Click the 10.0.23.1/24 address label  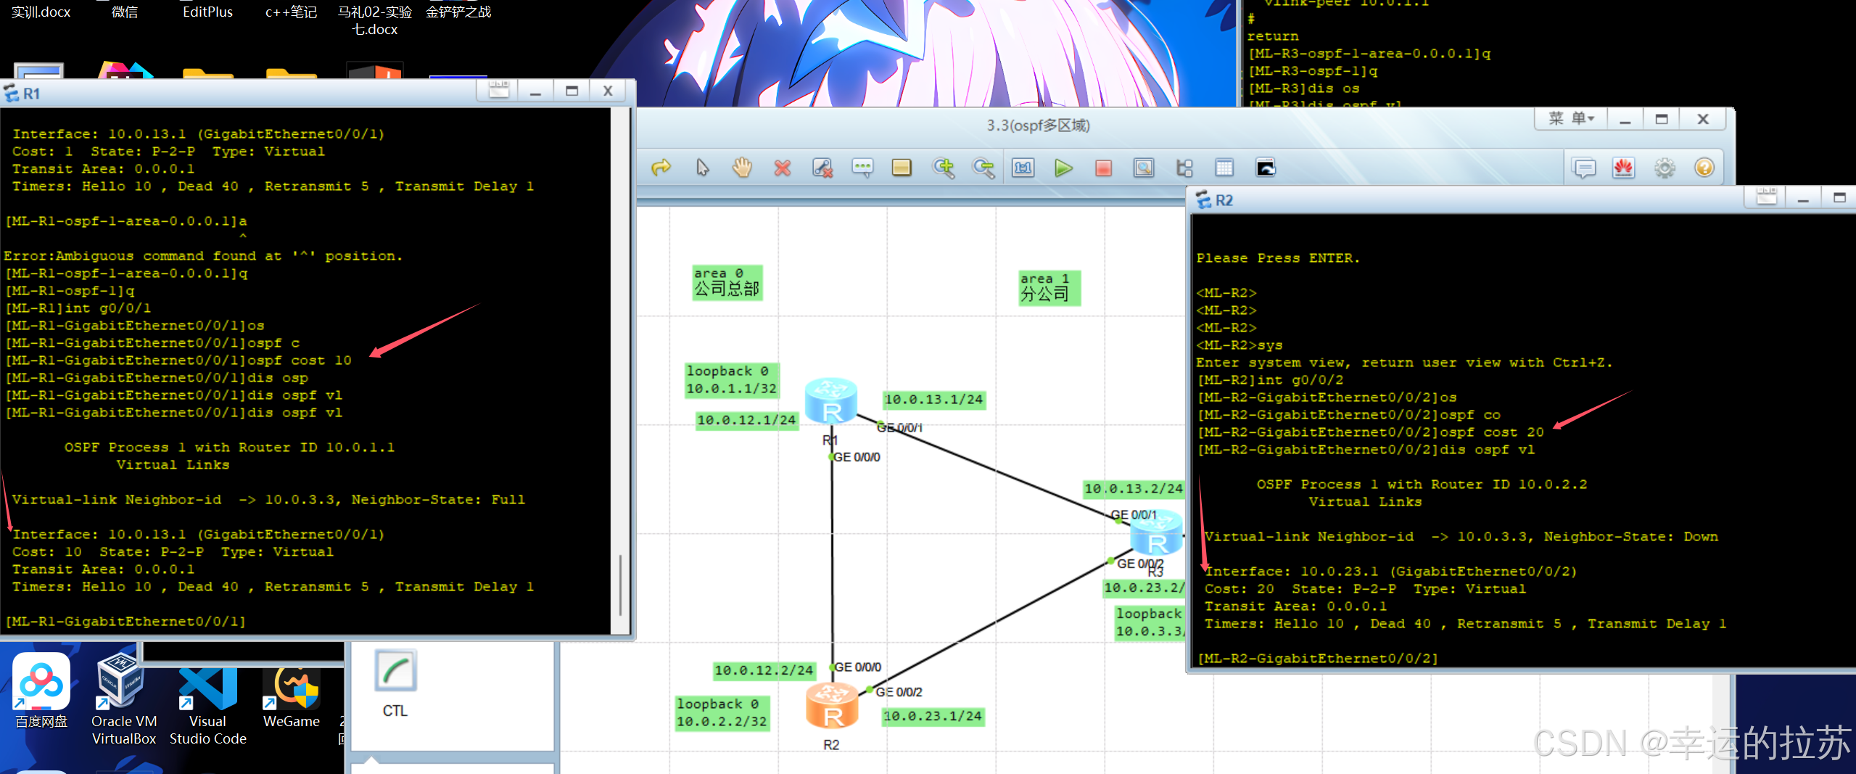coord(933,716)
